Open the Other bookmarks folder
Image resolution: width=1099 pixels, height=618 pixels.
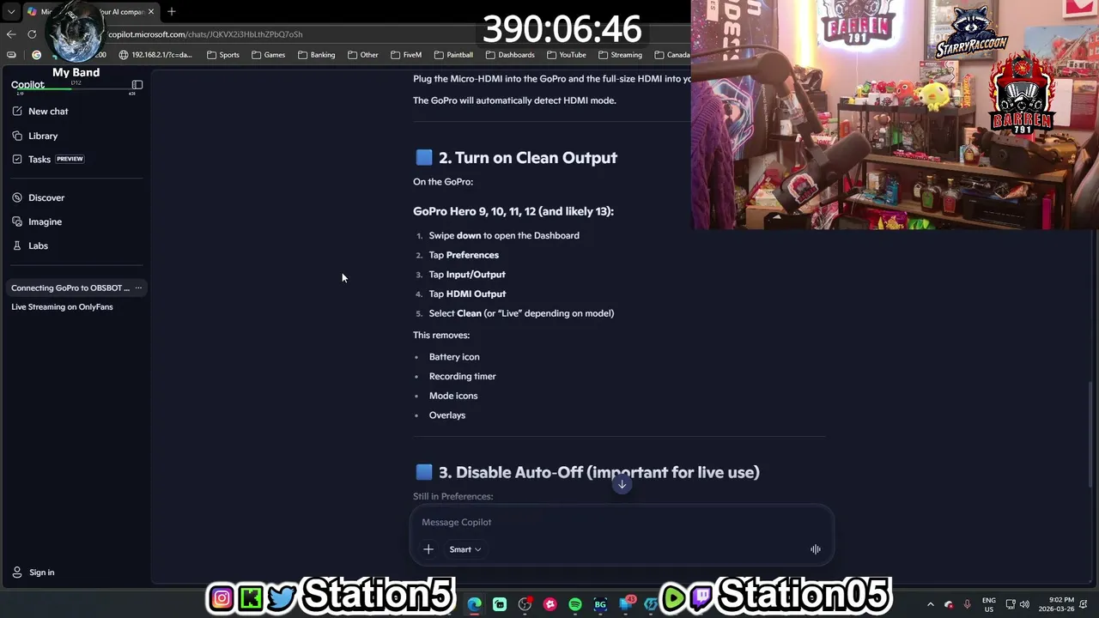[363, 55]
